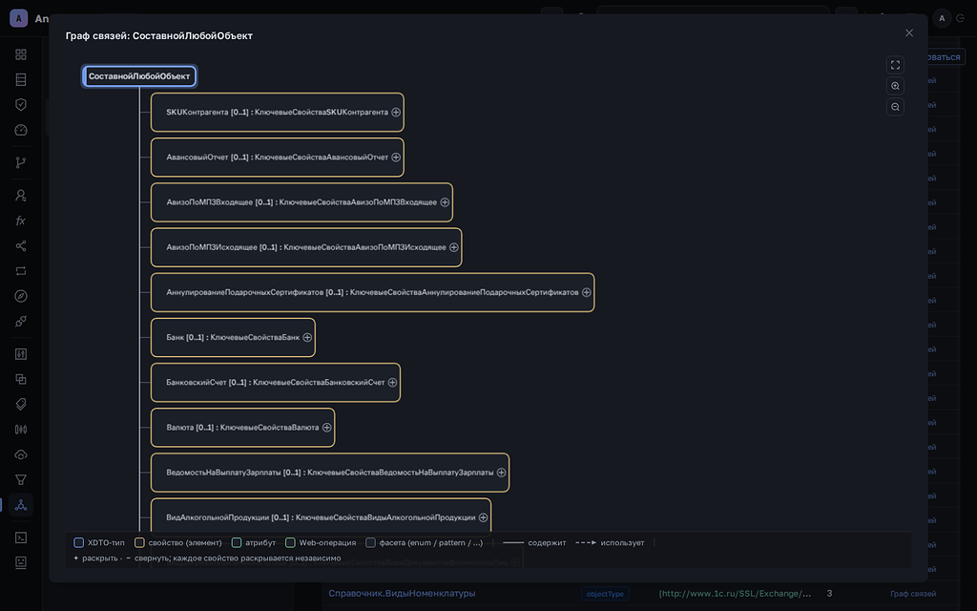Open the compass icon in the sidebar

pos(21,296)
